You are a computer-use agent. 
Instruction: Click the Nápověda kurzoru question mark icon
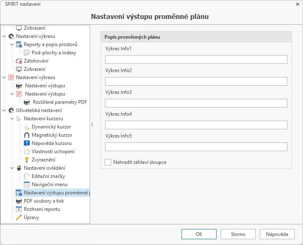coord(27,143)
